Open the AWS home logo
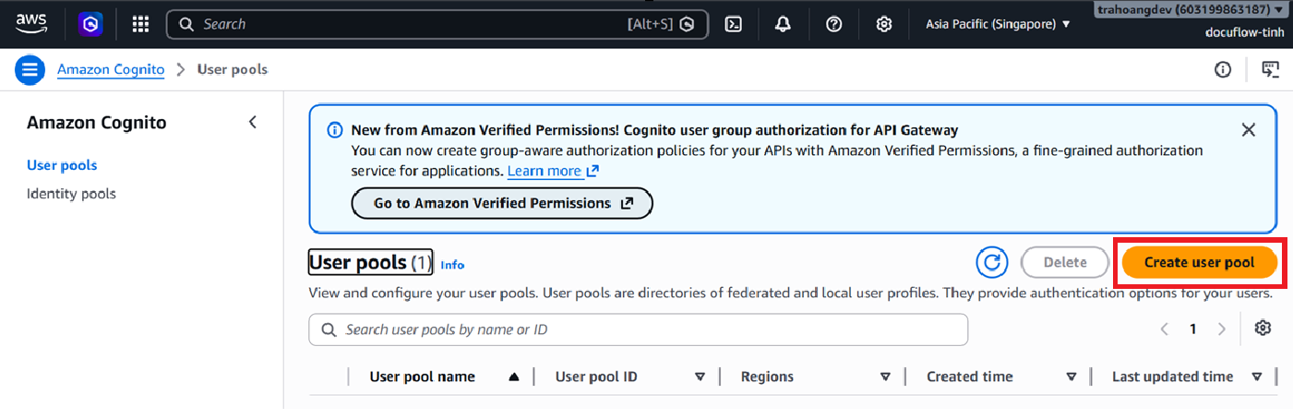The image size is (1293, 419). coord(31,24)
